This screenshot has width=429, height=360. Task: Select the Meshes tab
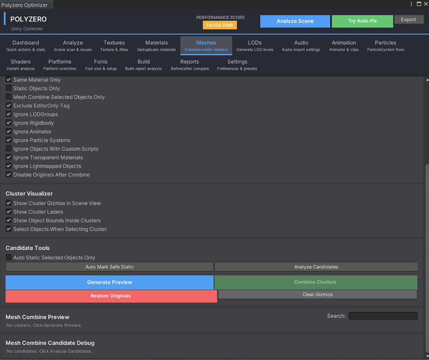(206, 46)
